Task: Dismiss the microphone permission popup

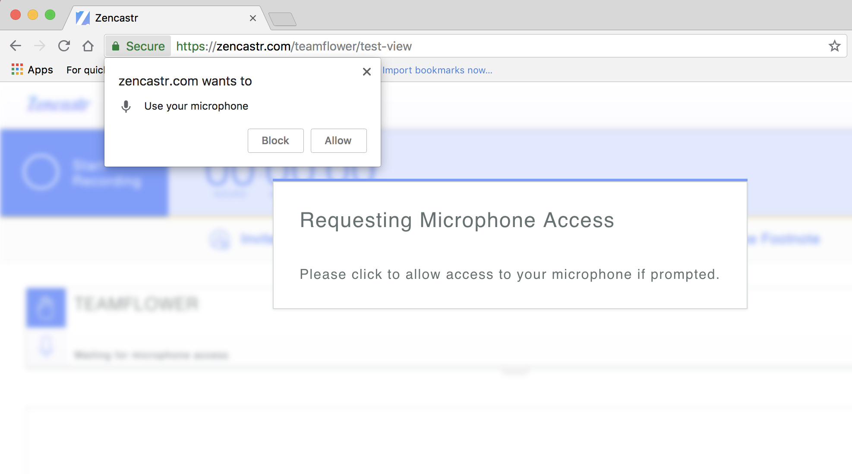Action: 367,72
